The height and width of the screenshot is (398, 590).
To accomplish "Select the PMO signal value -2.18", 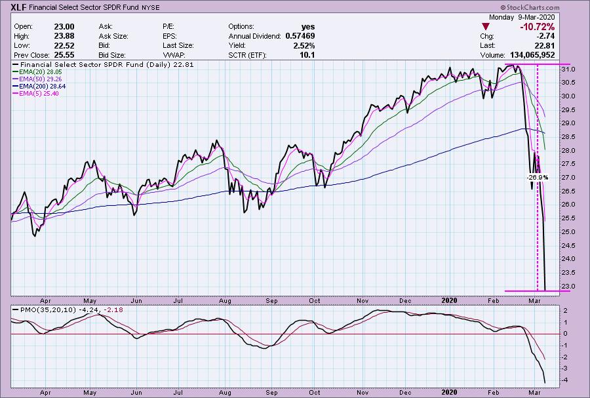I will (113, 310).
